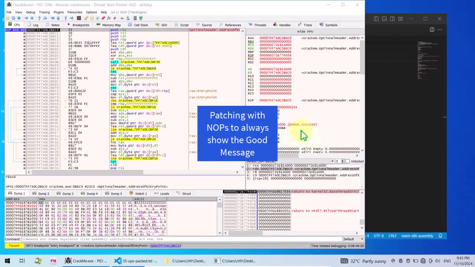Switch to the Memory Map tab

coord(108,25)
